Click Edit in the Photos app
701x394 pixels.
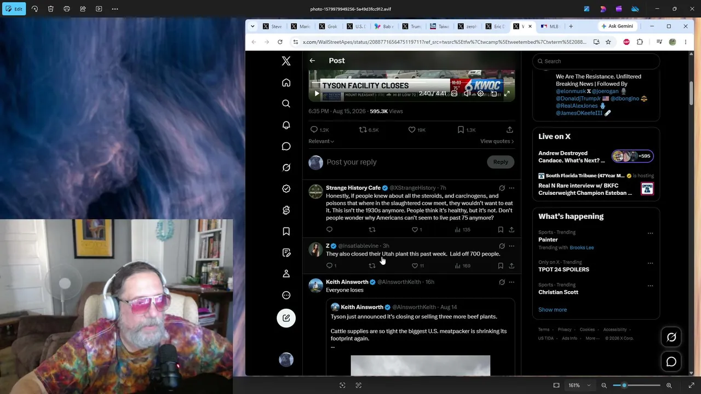[14, 9]
